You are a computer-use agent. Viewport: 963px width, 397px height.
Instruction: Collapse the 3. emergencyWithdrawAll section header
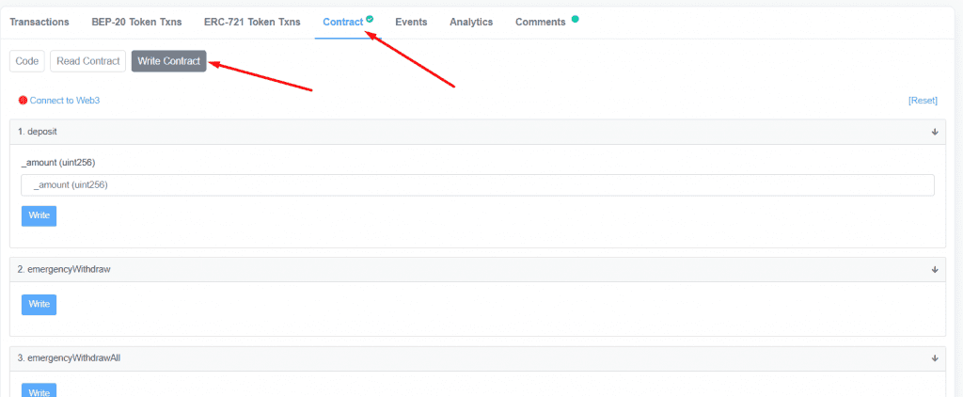tap(478, 358)
